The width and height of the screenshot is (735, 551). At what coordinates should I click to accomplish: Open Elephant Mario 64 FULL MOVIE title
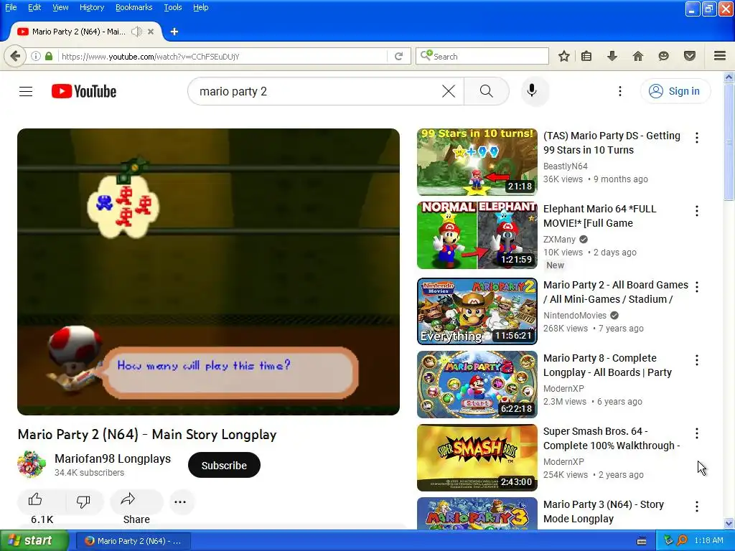click(599, 216)
